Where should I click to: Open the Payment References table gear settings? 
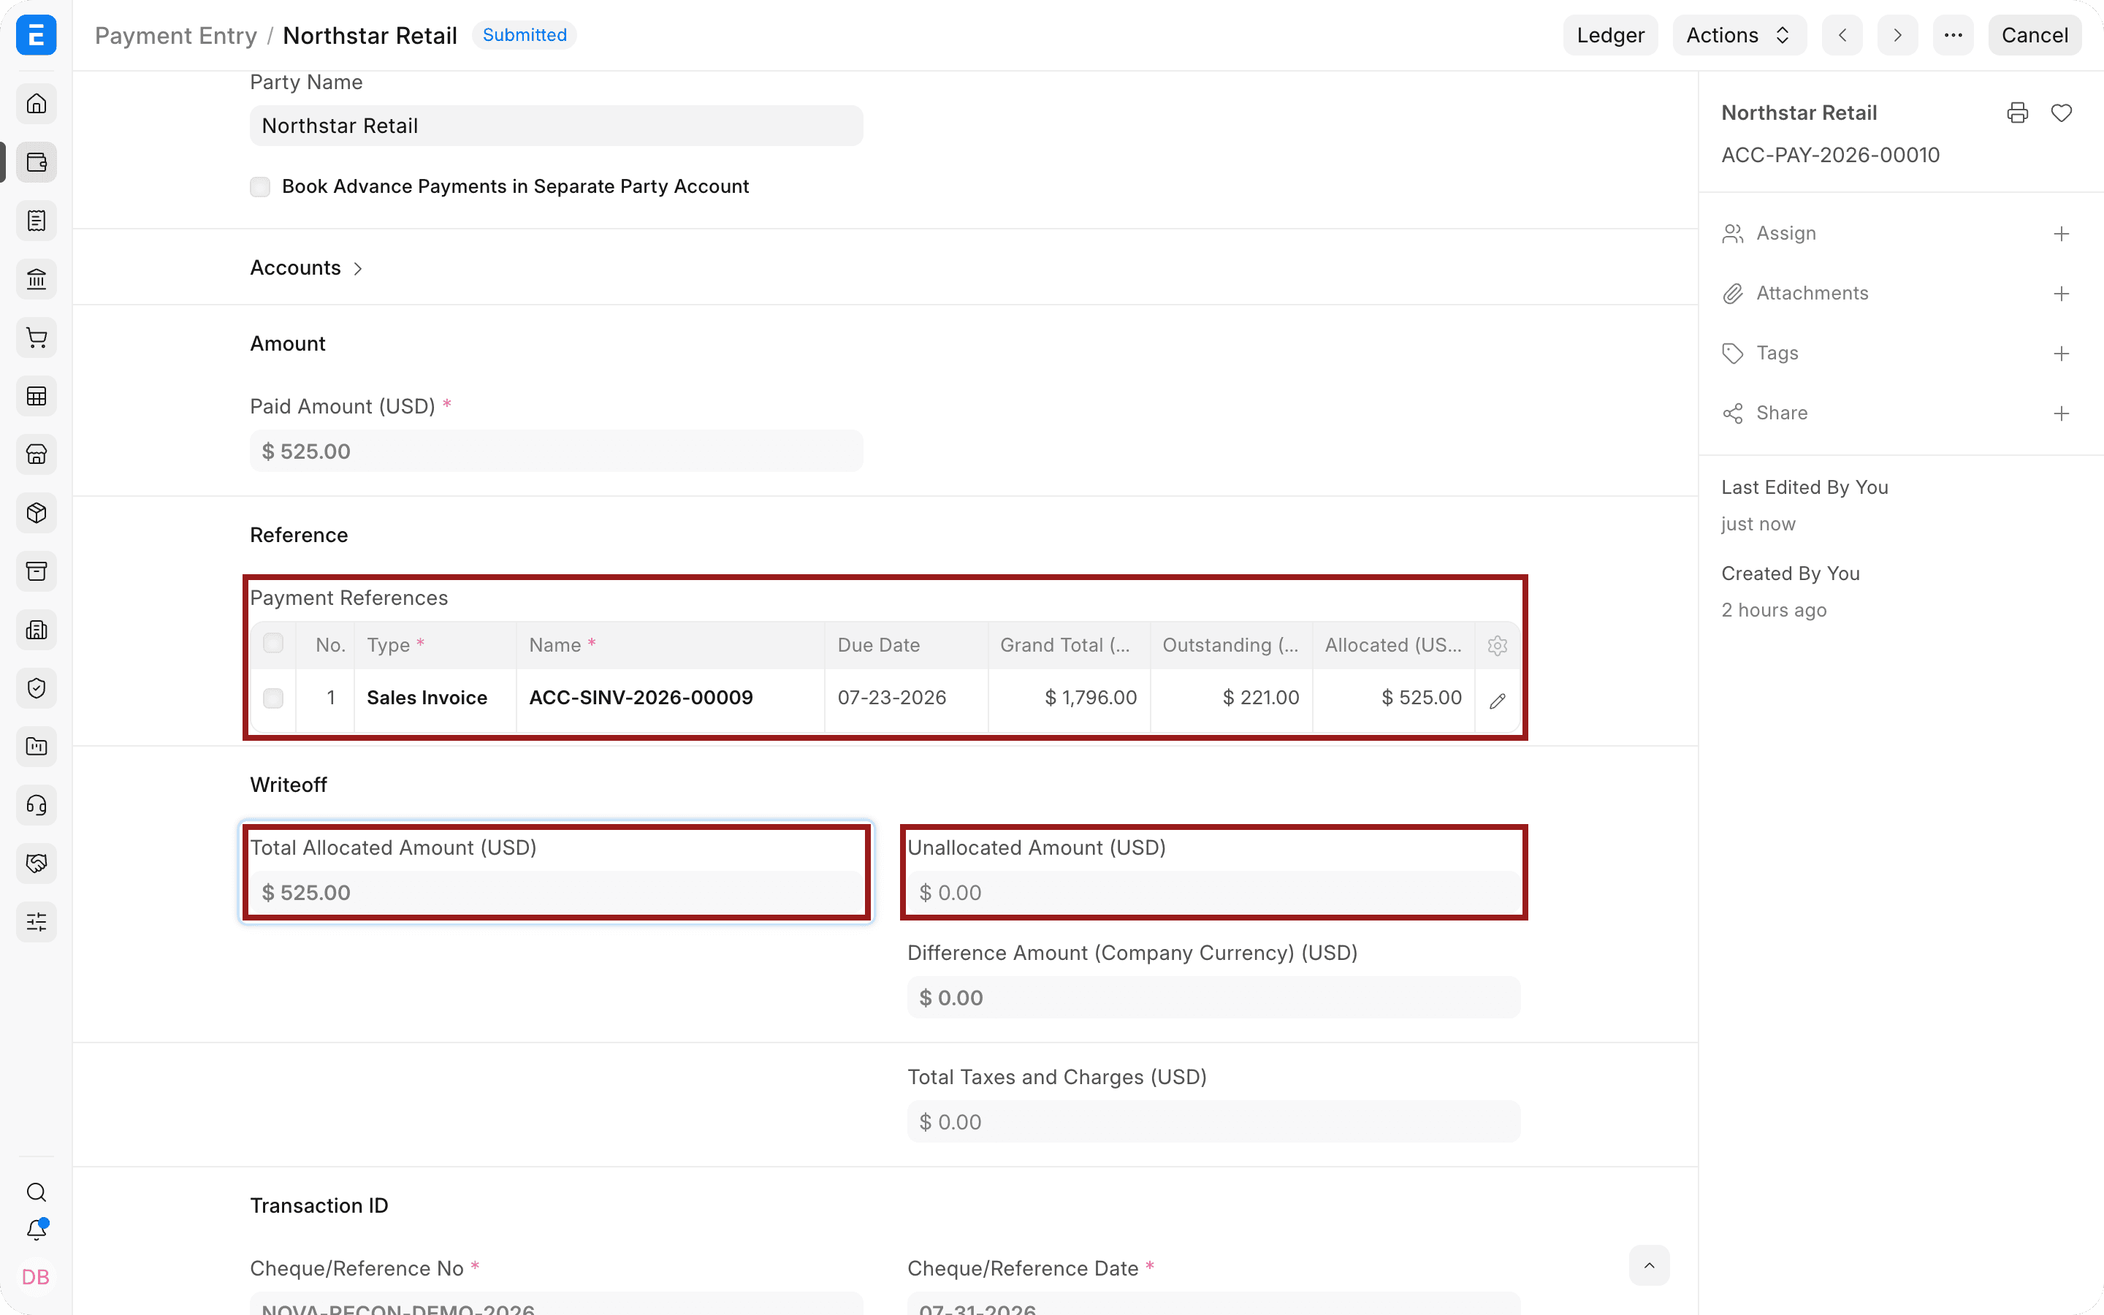pos(1497,645)
